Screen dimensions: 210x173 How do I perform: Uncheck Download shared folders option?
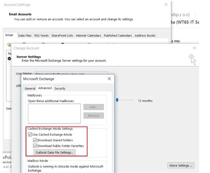[35, 140]
